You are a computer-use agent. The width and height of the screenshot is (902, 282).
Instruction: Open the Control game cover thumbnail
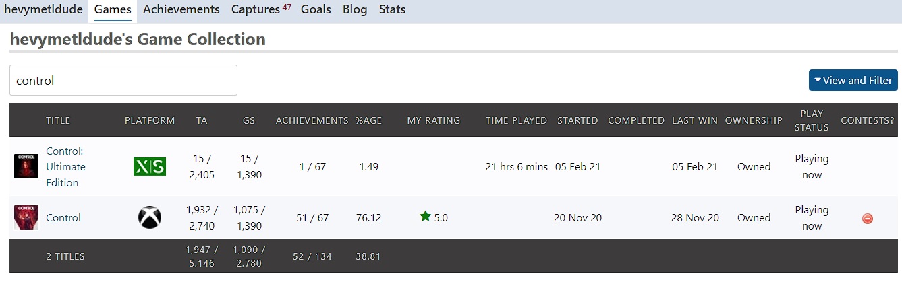pyautogui.click(x=26, y=217)
